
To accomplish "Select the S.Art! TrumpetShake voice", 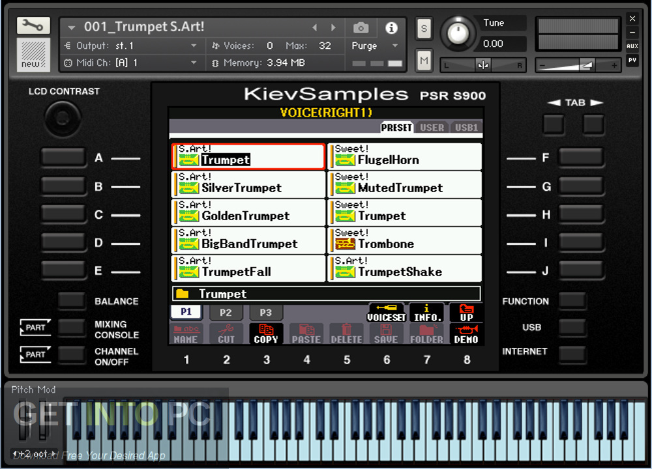I will click(405, 268).
